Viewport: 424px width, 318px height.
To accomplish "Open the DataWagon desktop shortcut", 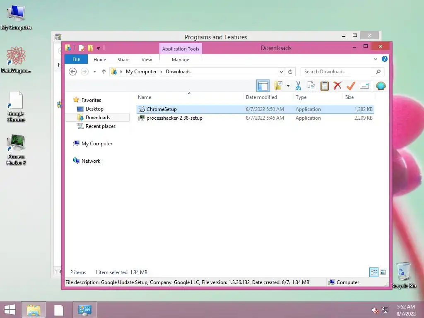I will pos(16,60).
